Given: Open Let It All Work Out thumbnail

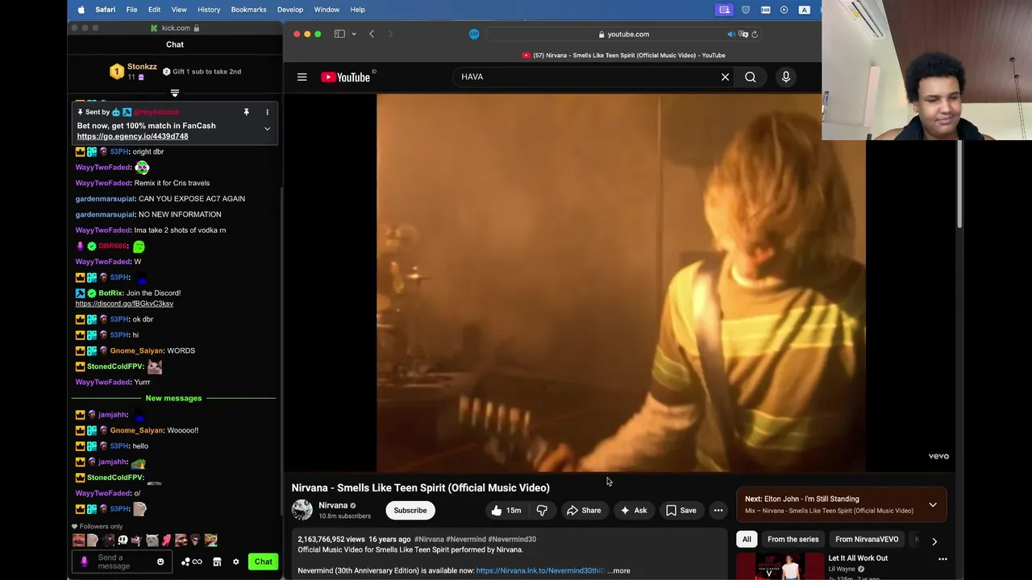Looking at the screenshot, I should click(x=780, y=566).
